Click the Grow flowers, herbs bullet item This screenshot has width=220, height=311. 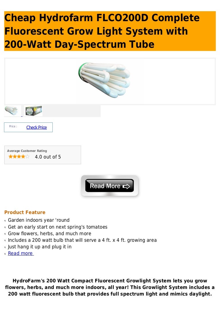[x=50, y=233]
